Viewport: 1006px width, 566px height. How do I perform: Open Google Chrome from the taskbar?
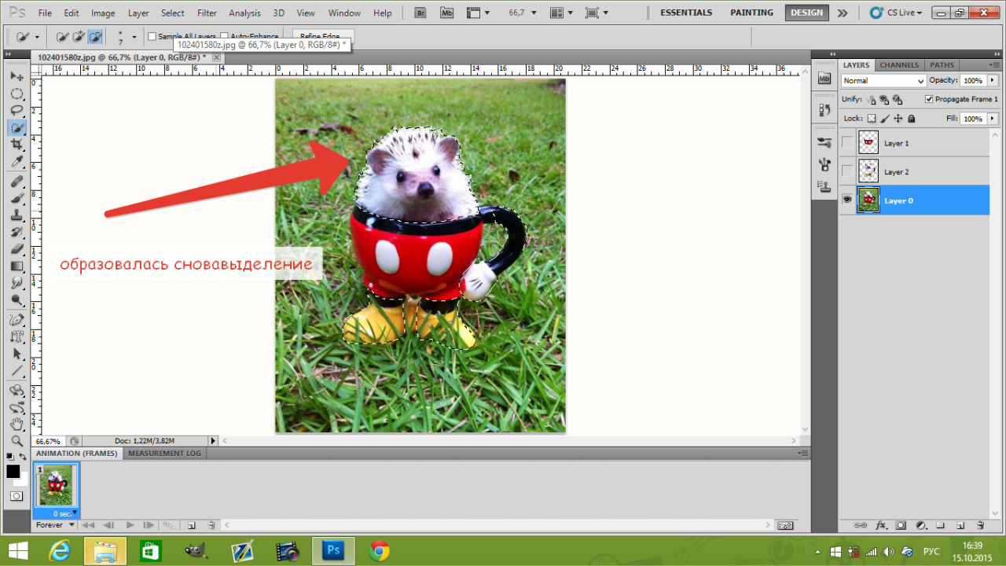[x=380, y=551]
